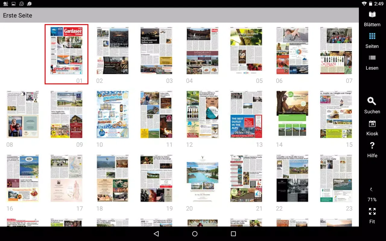
Task: Open the partially visible Land & Fashion thumbnail
Action: [x=202, y=223]
